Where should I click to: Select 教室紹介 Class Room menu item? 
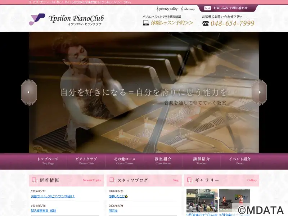[163, 161]
